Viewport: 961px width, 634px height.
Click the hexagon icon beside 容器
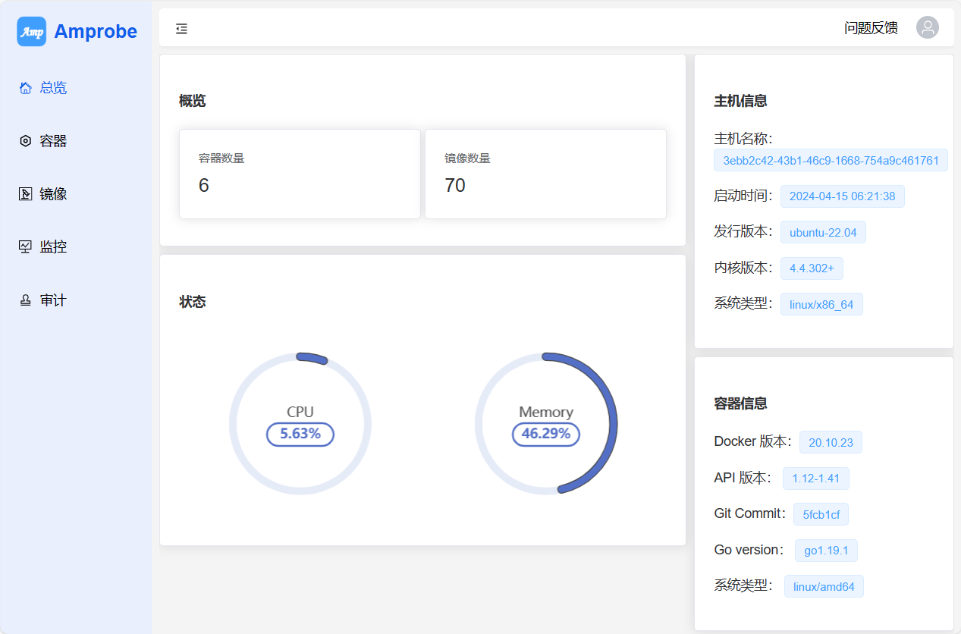pyautogui.click(x=26, y=141)
